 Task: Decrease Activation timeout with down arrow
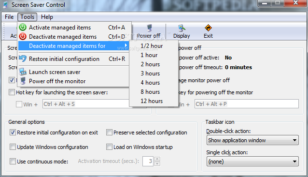(157, 163)
